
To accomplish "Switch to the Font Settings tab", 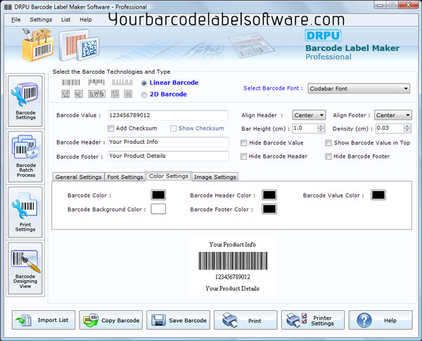I will (125, 177).
